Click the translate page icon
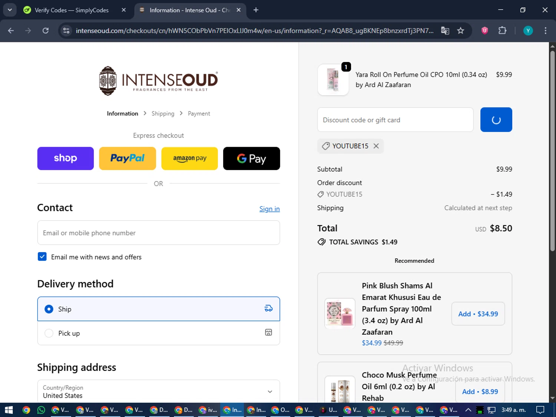Image resolution: width=556 pixels, height=417 pixels. coord(445,31)
